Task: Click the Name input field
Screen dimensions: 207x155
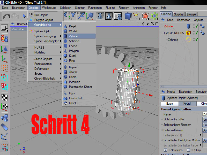Action: tap(205, 114)
